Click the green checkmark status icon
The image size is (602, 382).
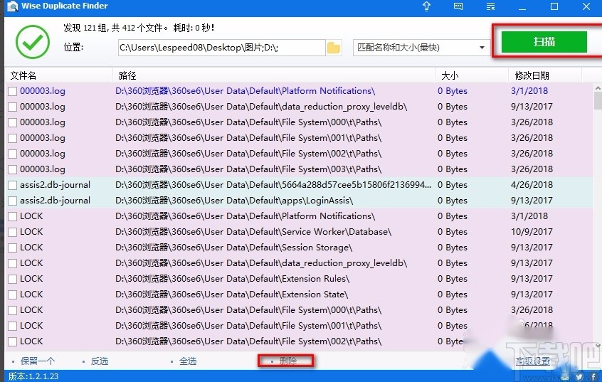click(x=33, y=42)
